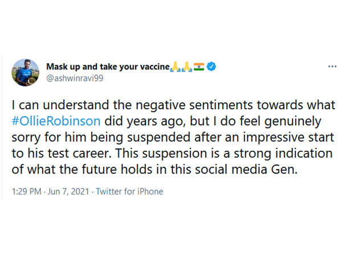Viewport: 342px width, 256px height.
Task: Click the phrase "test career" in the tweet
Action: point(63,154)
